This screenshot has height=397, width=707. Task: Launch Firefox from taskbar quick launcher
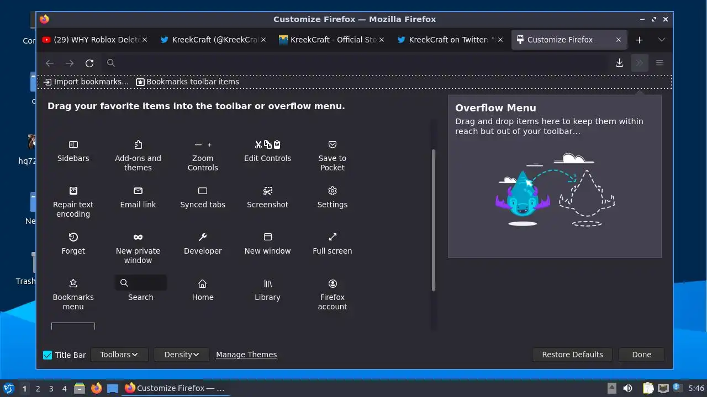96,388
